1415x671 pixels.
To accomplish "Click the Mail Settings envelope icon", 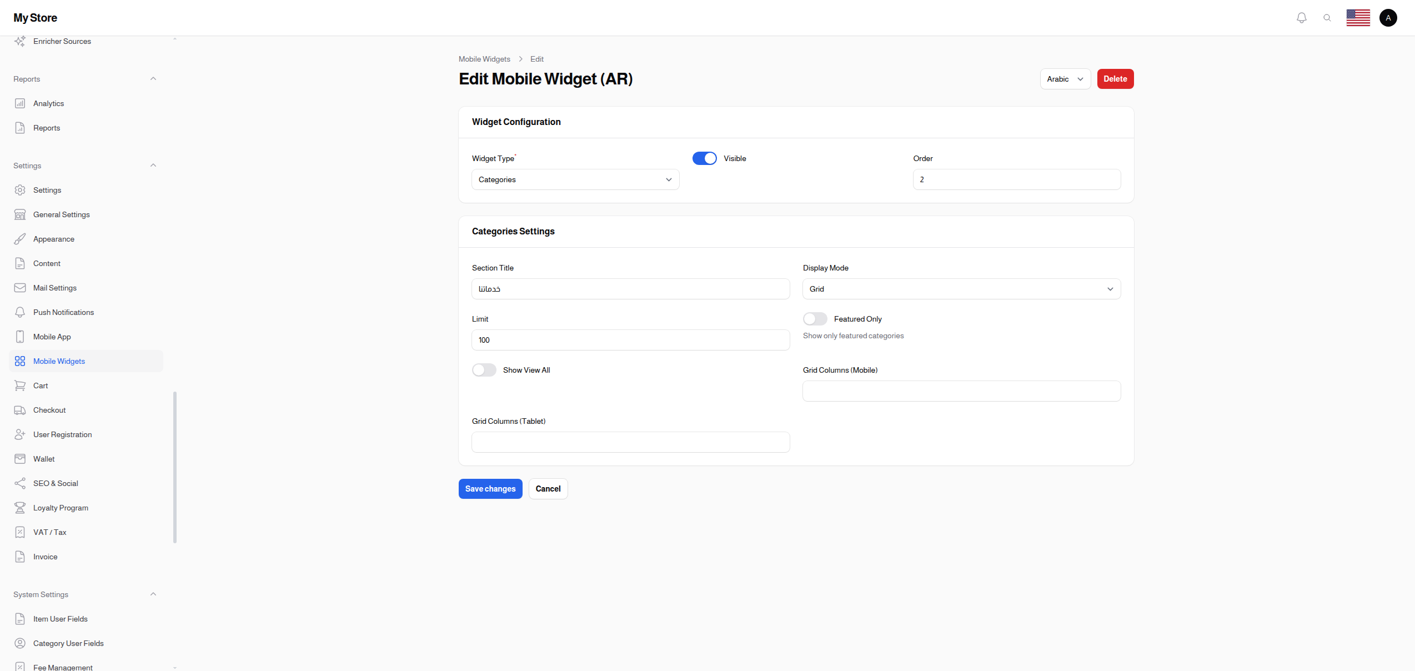I will pos(20,288).
